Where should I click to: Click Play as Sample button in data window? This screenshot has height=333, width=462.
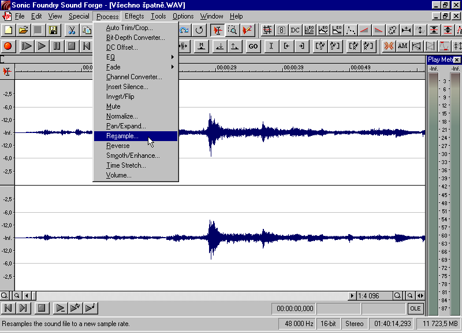pos(90,308)
